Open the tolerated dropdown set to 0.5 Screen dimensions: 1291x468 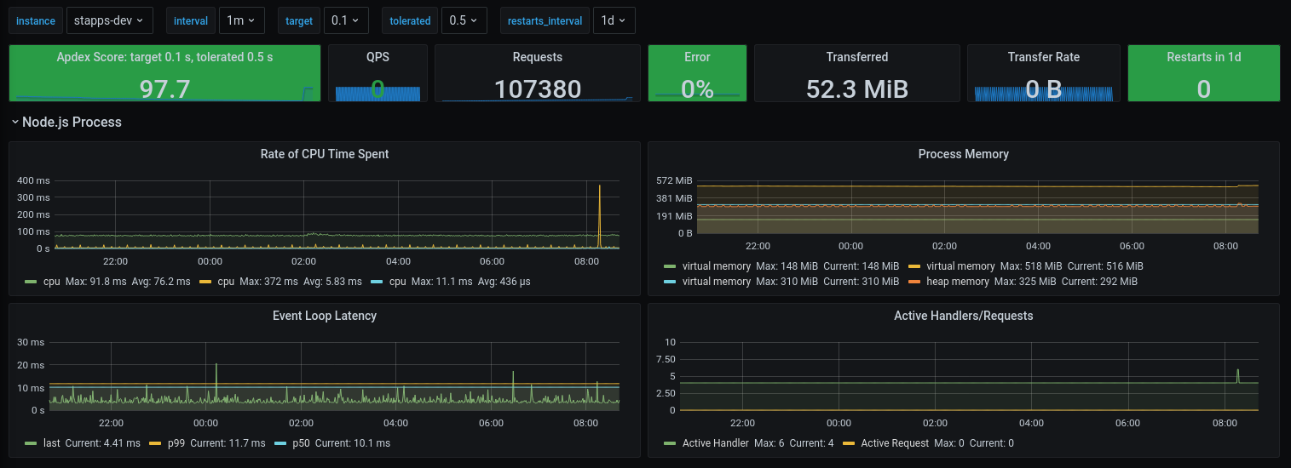pyautogui.click(x=464, y=20)
